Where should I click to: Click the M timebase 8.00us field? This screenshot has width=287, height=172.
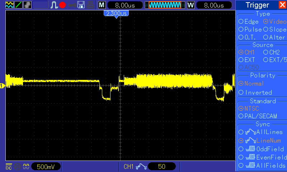coord(125,5)
